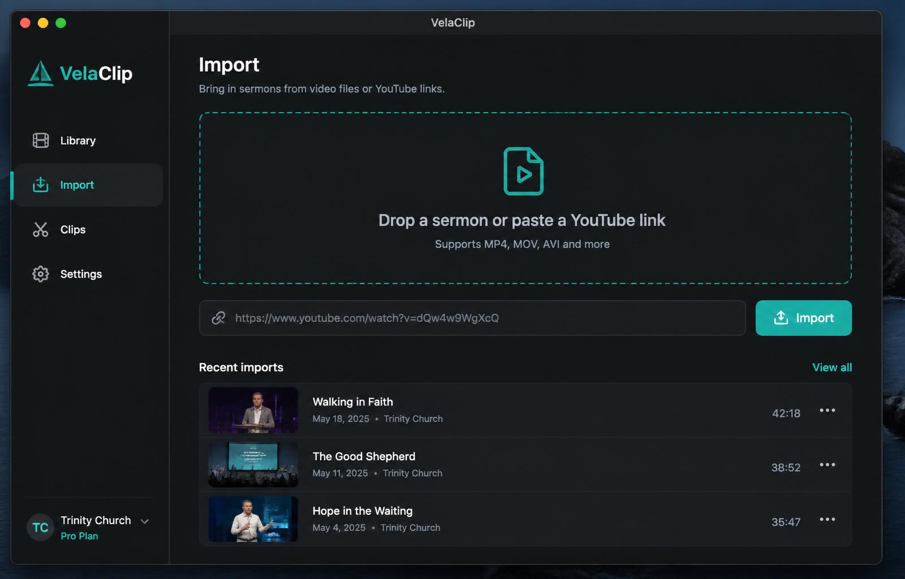Click the Settings gear icon
This screenshot has width=905, height=579.
point(41,274)
